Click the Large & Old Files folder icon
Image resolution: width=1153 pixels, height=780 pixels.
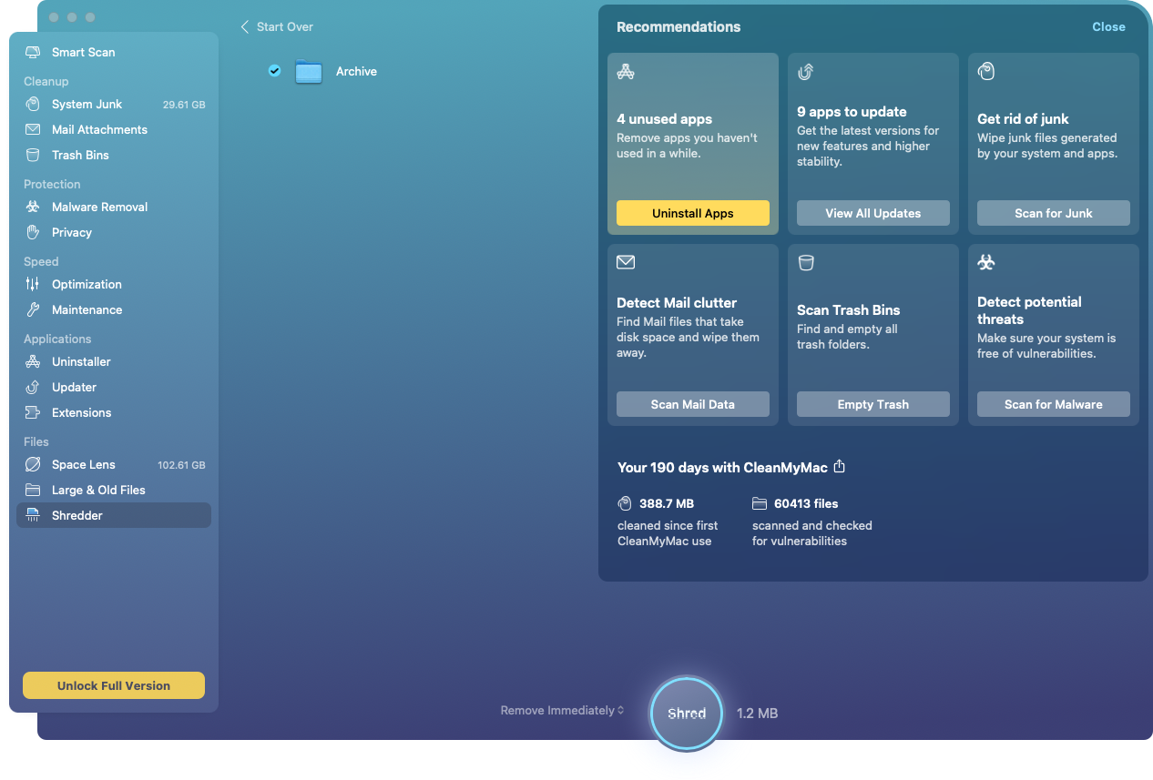(33, 491)
